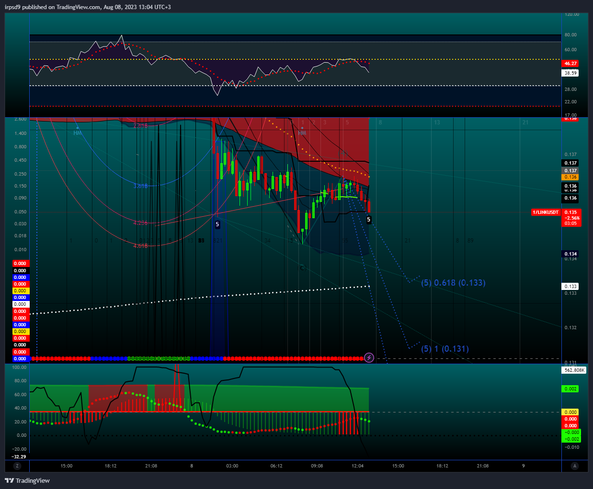Image resolution: width=593 pixels, height=489 pixels.
Task: Click the purple lightning bolt icon
Action: (x=369, y=357)
